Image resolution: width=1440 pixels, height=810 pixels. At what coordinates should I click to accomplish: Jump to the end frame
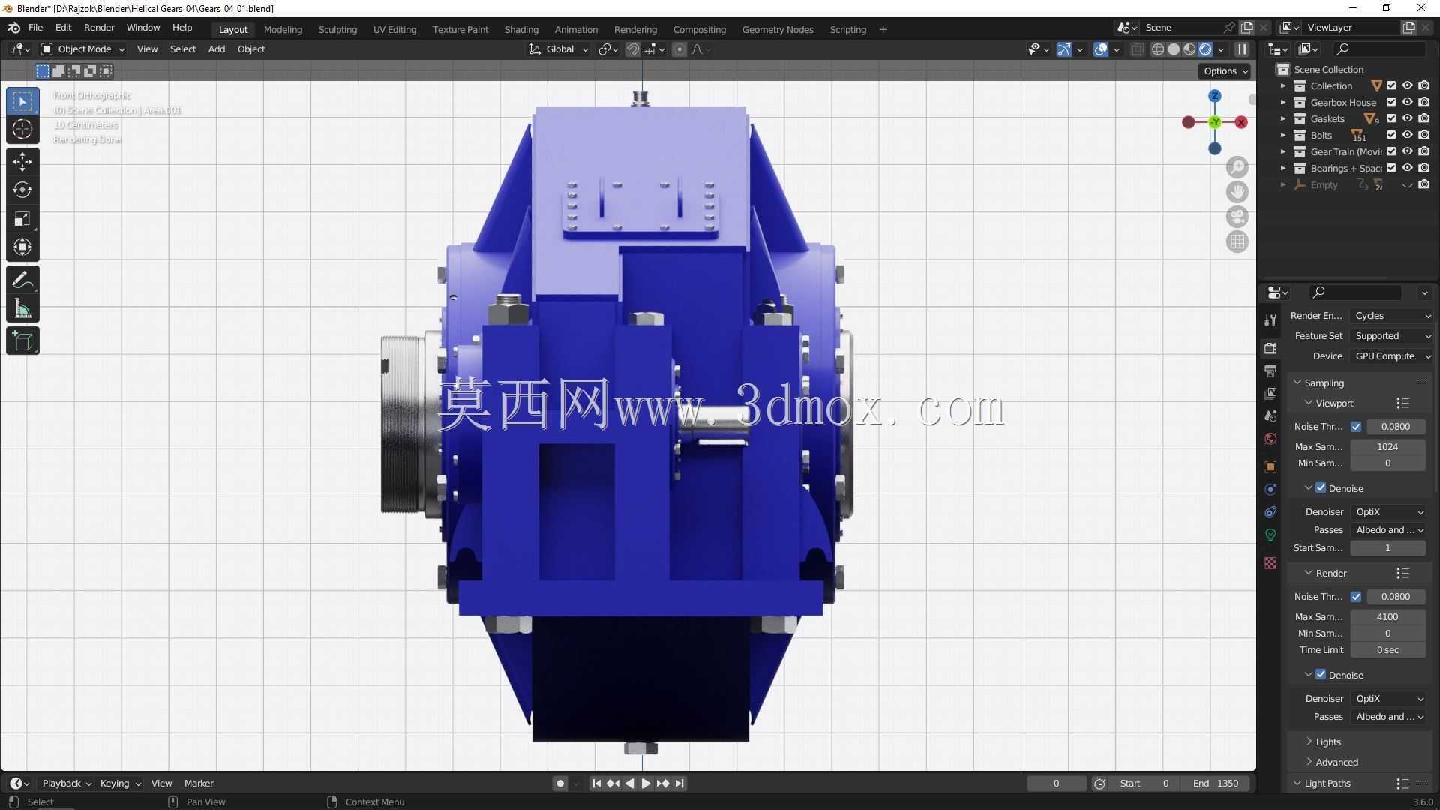coord(679,784)
